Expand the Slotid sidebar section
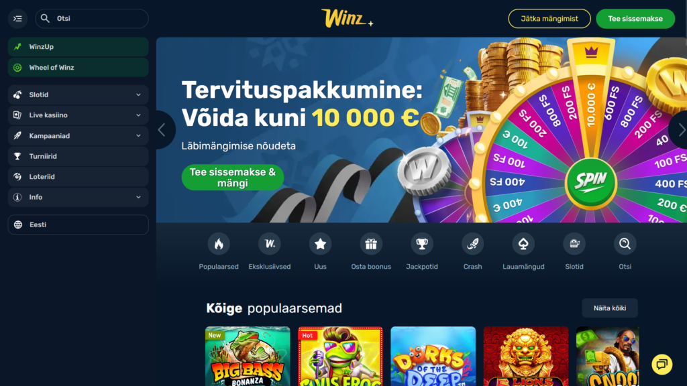The image size is (687, 386). (78, 94)
